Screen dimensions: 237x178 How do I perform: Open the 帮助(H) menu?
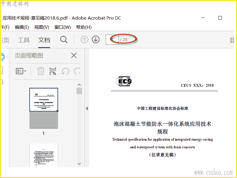click(84, 27)
